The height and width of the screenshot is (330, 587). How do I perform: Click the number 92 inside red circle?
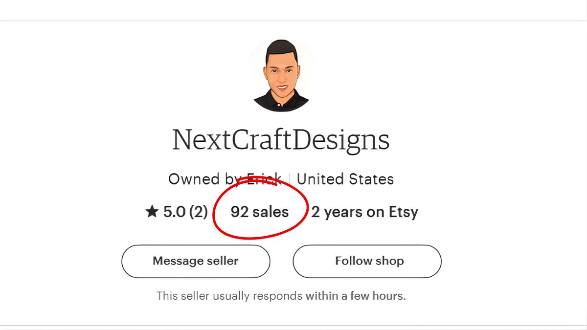pyautogui.click(x=240, y=212)
